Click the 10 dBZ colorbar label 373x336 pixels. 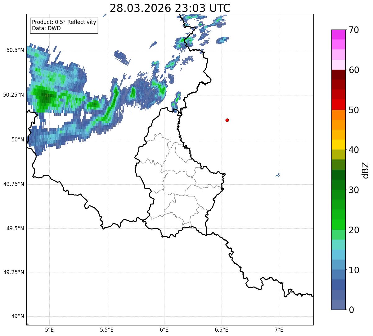click(x=354, y=270)
